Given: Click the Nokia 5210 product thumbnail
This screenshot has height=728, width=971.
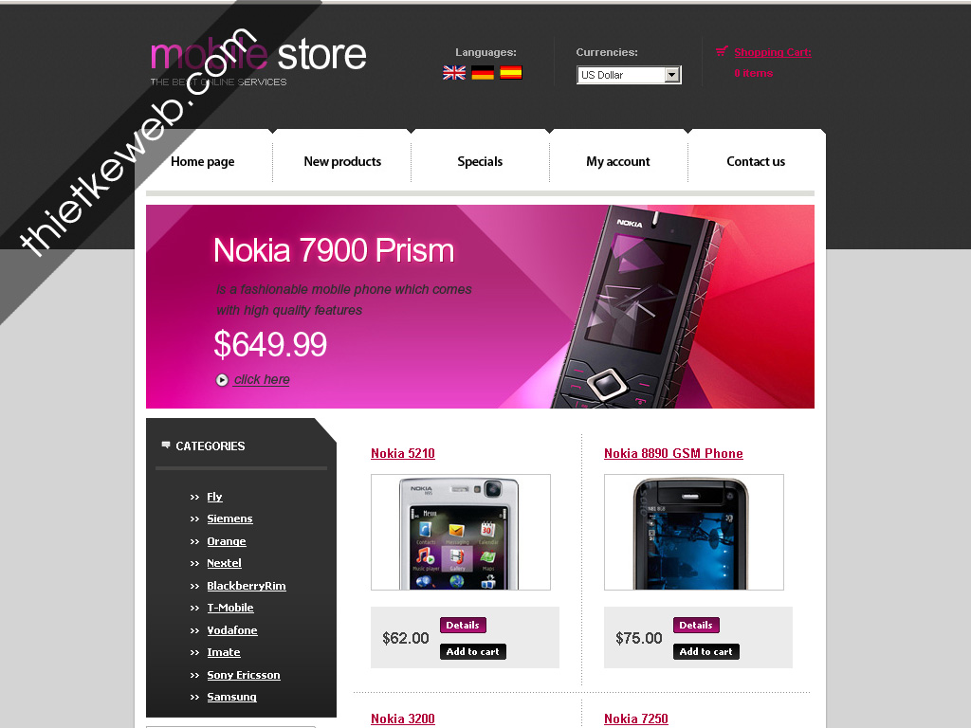Looking at the screenshot, I should coord(460,533).
